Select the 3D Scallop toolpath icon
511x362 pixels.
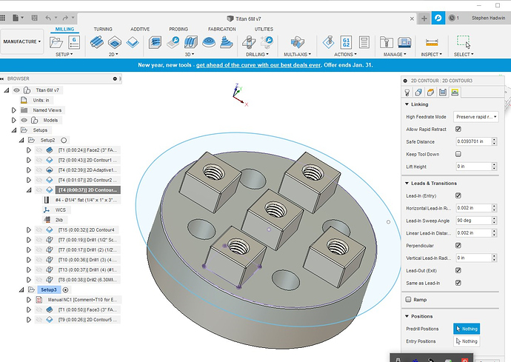tap(209, 42)
